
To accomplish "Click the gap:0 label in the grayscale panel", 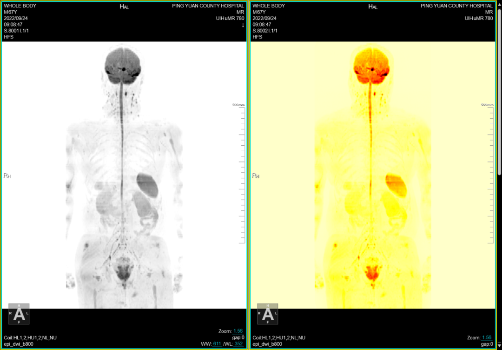I will click(x=238, y=337).
